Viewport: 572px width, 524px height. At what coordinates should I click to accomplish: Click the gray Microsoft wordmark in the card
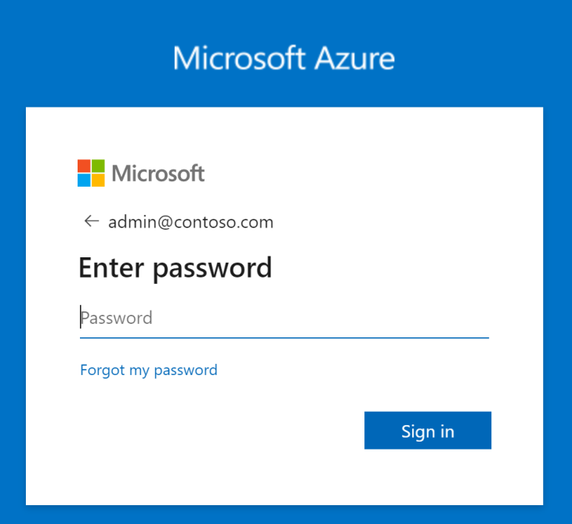[x=158, y=173]
